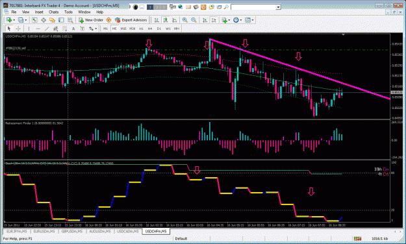Switch to AUDUSDm,M5 chart tab
Screen dimensions: 406x244
(99, 231)
